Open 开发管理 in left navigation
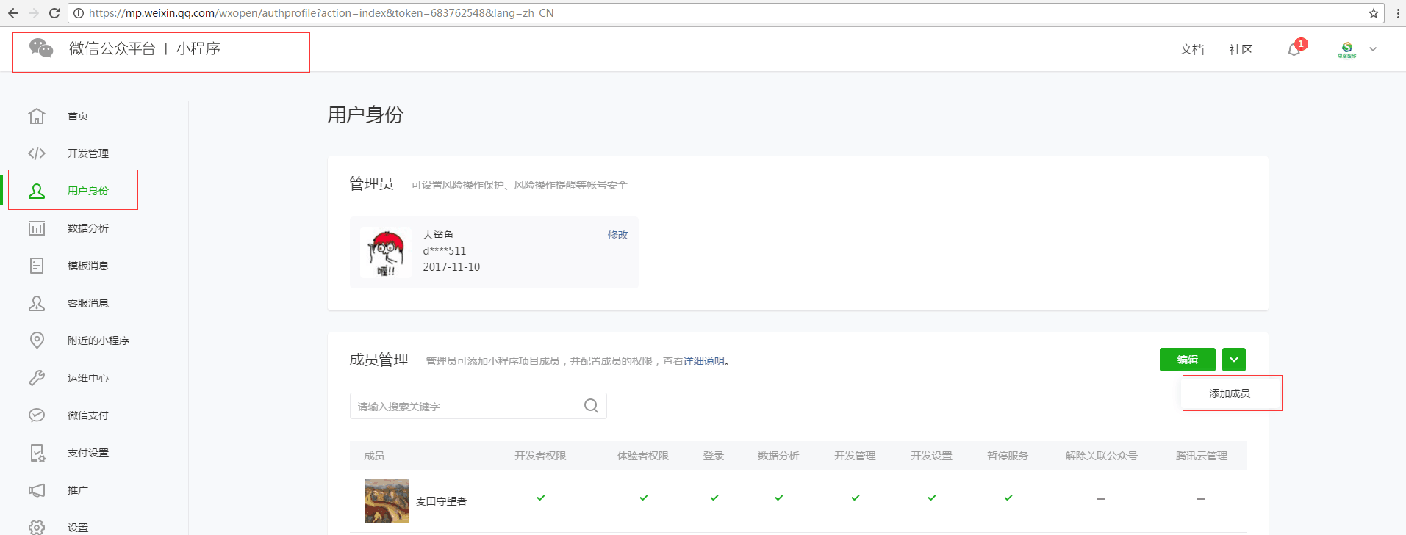 tap(87, 153)
